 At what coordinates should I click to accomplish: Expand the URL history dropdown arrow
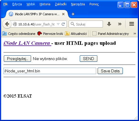pyautogui.click(x=58, y=24)
